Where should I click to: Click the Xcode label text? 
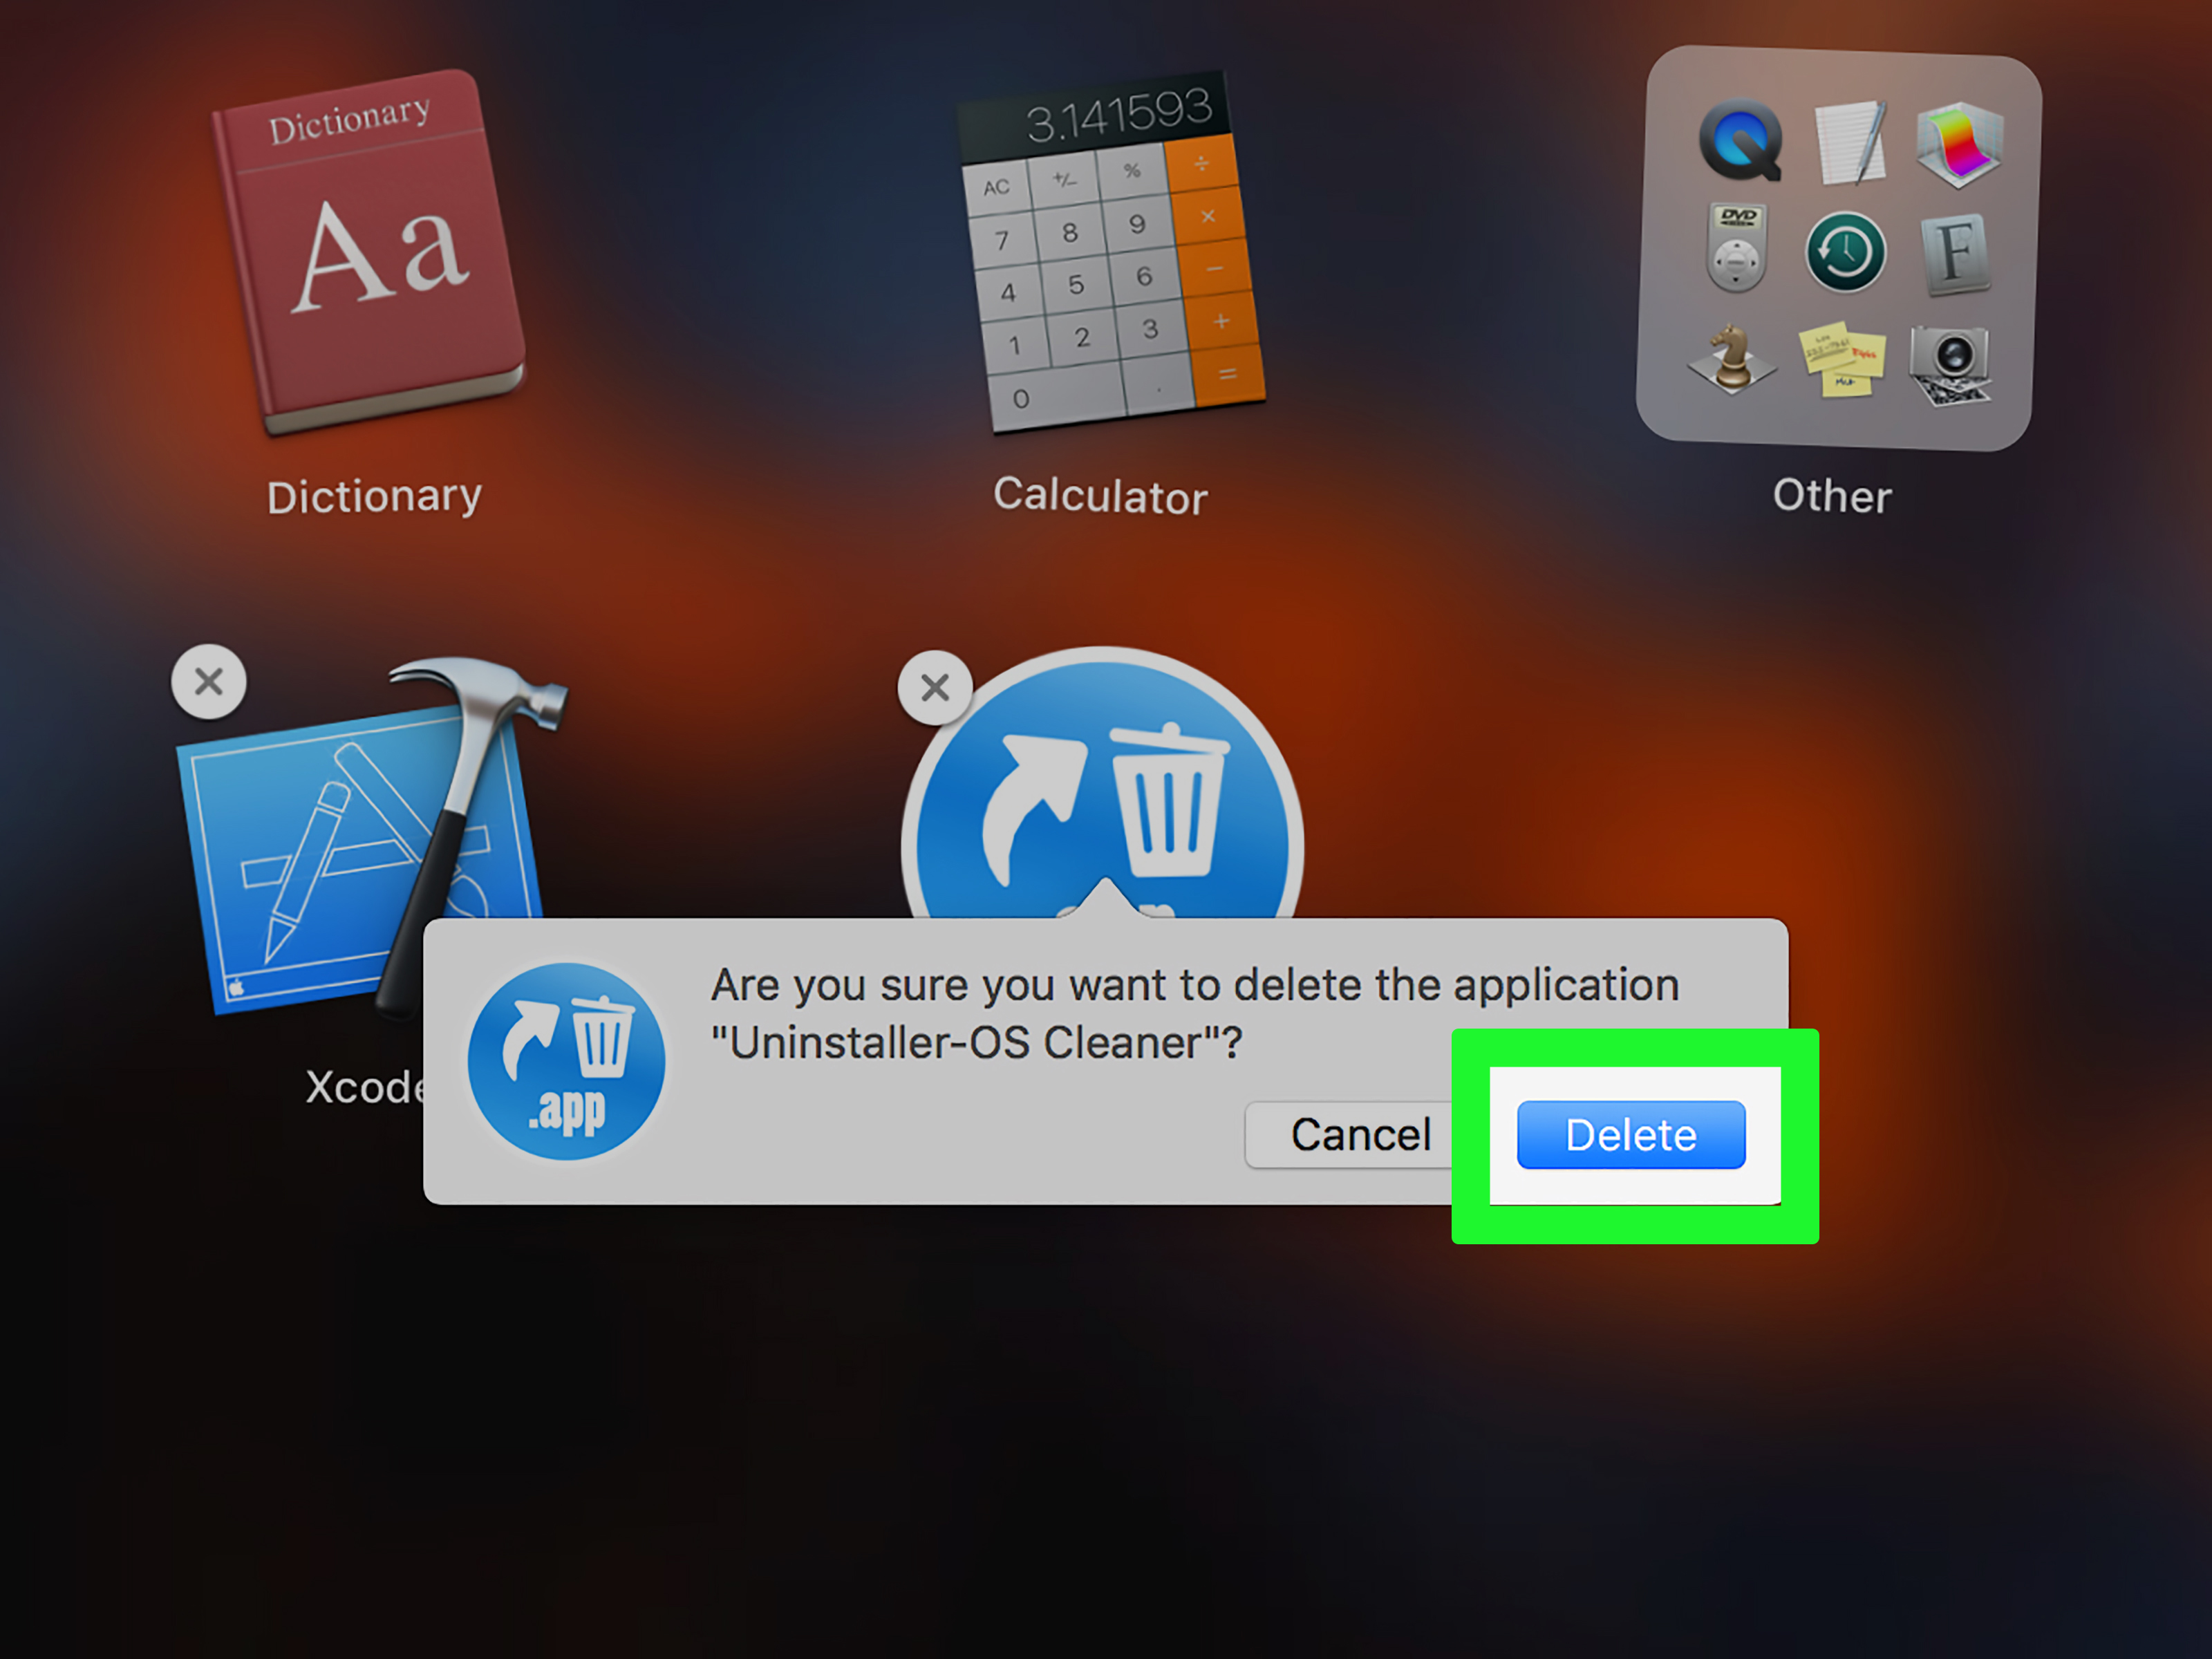[365, 1087]
